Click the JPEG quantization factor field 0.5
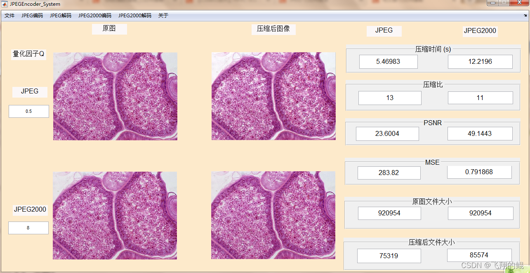 pyautogui.click(x=29, y=111)
